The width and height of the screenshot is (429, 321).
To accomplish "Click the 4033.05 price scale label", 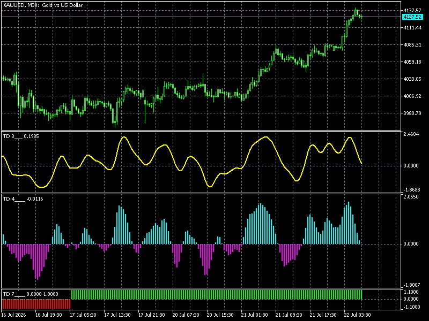I will point(412,79).
